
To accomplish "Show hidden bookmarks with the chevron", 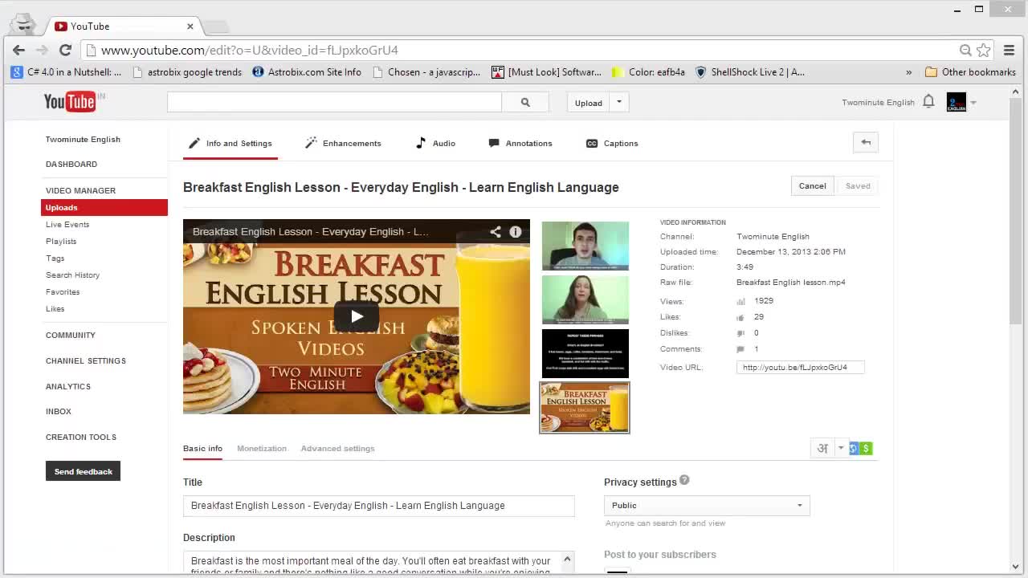I will click(x=908, y=72).
